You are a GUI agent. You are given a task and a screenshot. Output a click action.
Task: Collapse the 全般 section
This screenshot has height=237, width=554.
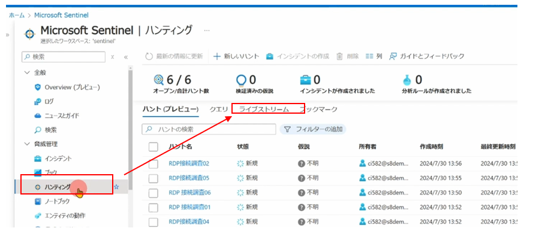[x=27, y=72]
